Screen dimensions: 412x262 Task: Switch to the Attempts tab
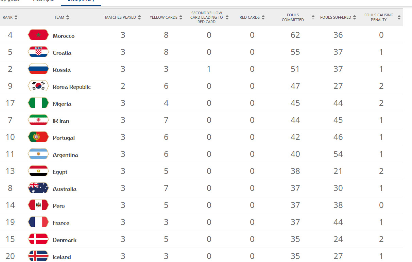tap(44, 1)
